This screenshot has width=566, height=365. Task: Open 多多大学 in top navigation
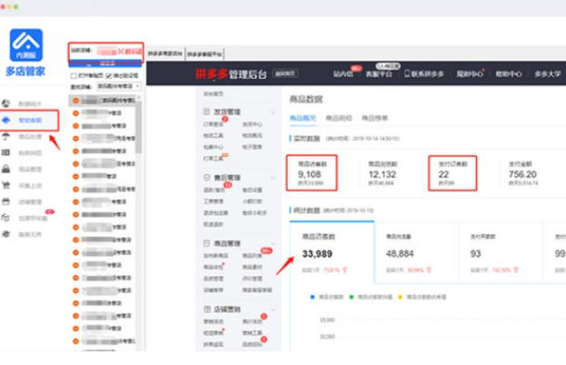pyautogui.click(x=547, y=73)
